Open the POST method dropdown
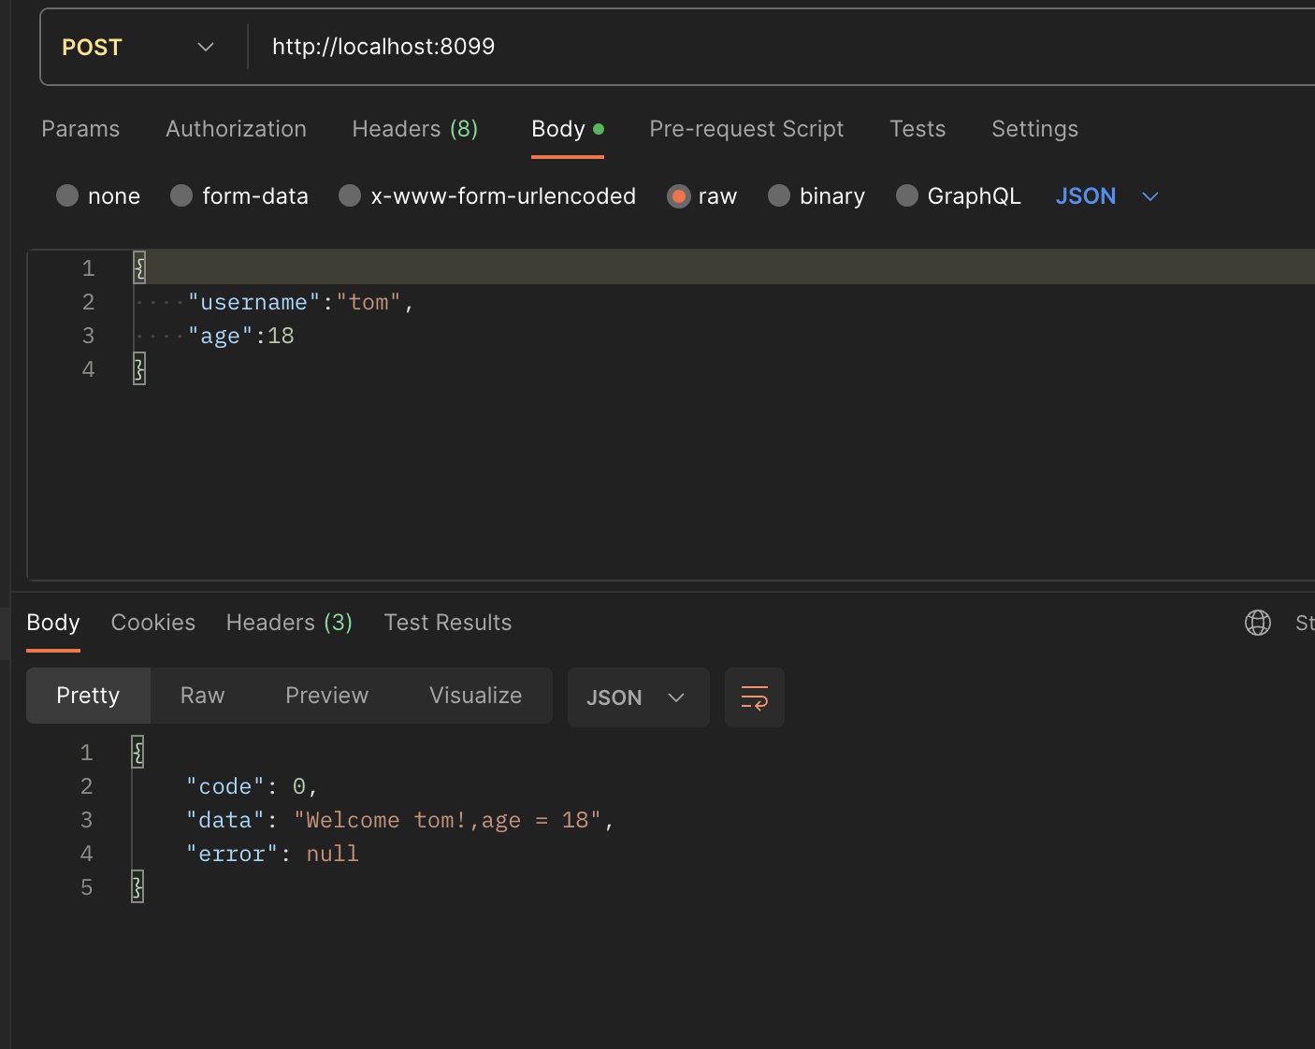 [x=138, y=47]
